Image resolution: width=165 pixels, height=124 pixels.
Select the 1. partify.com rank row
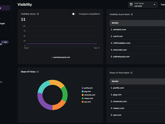(x=137, y=88)
